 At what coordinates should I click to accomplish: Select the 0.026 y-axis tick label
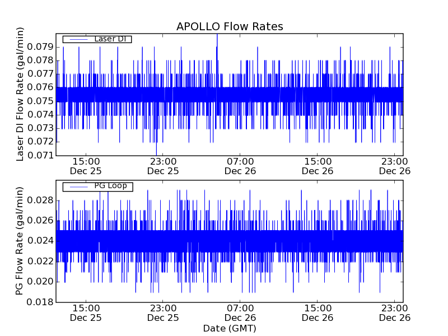point(40,221)
